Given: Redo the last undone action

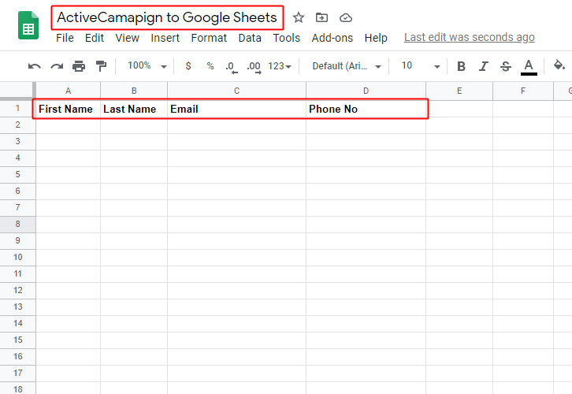Looking at the screenshot, I should tap(57, 66).
